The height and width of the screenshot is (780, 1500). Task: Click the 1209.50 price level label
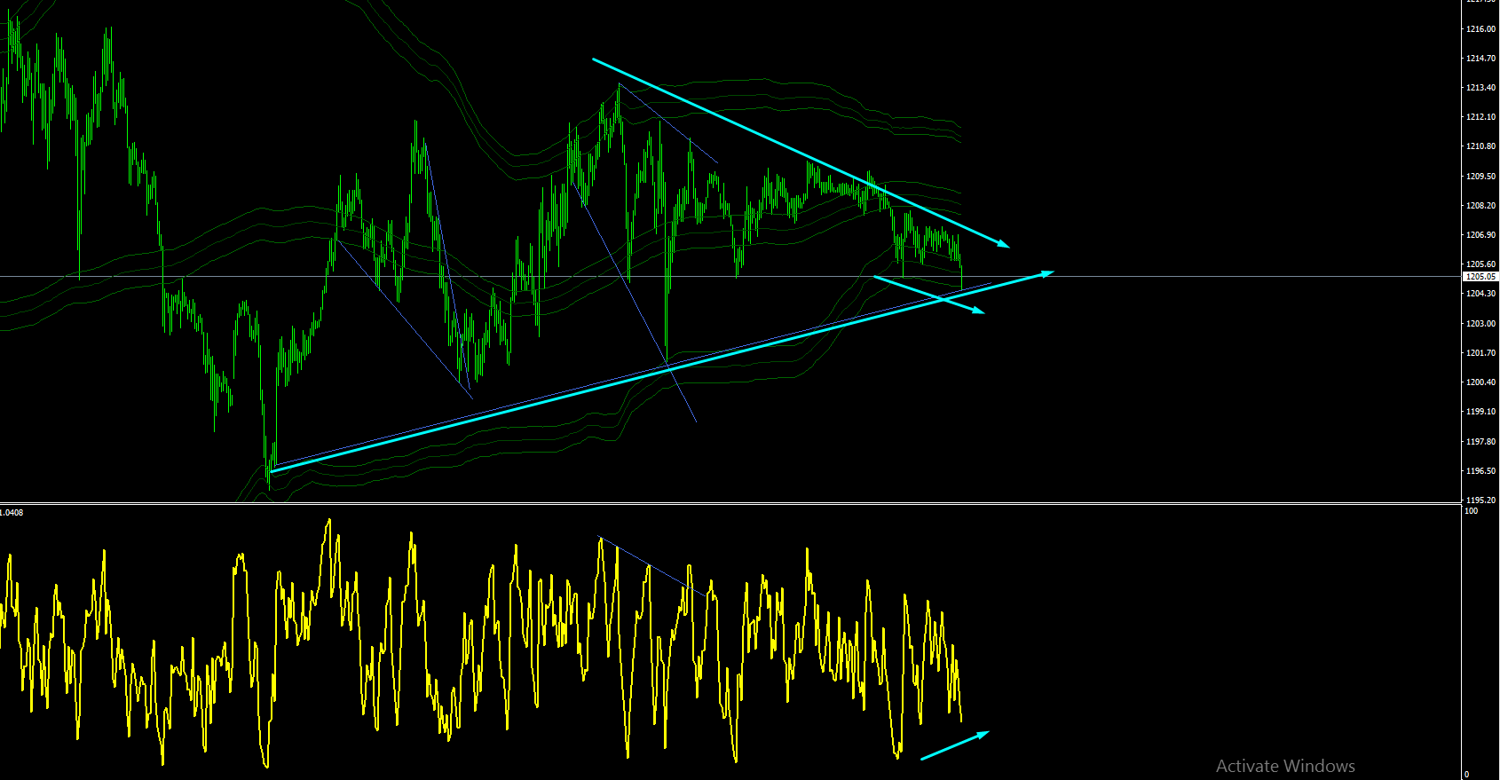coord(1480,177)
